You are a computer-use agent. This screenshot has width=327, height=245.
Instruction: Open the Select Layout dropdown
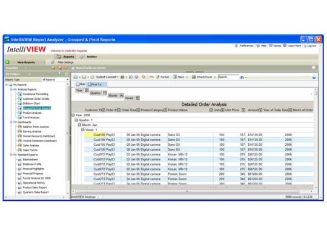pos(107,77)
